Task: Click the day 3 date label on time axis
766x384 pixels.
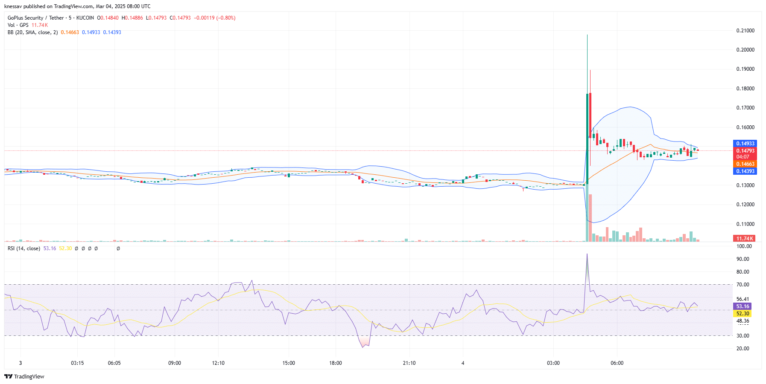Action: pos(20,363)
